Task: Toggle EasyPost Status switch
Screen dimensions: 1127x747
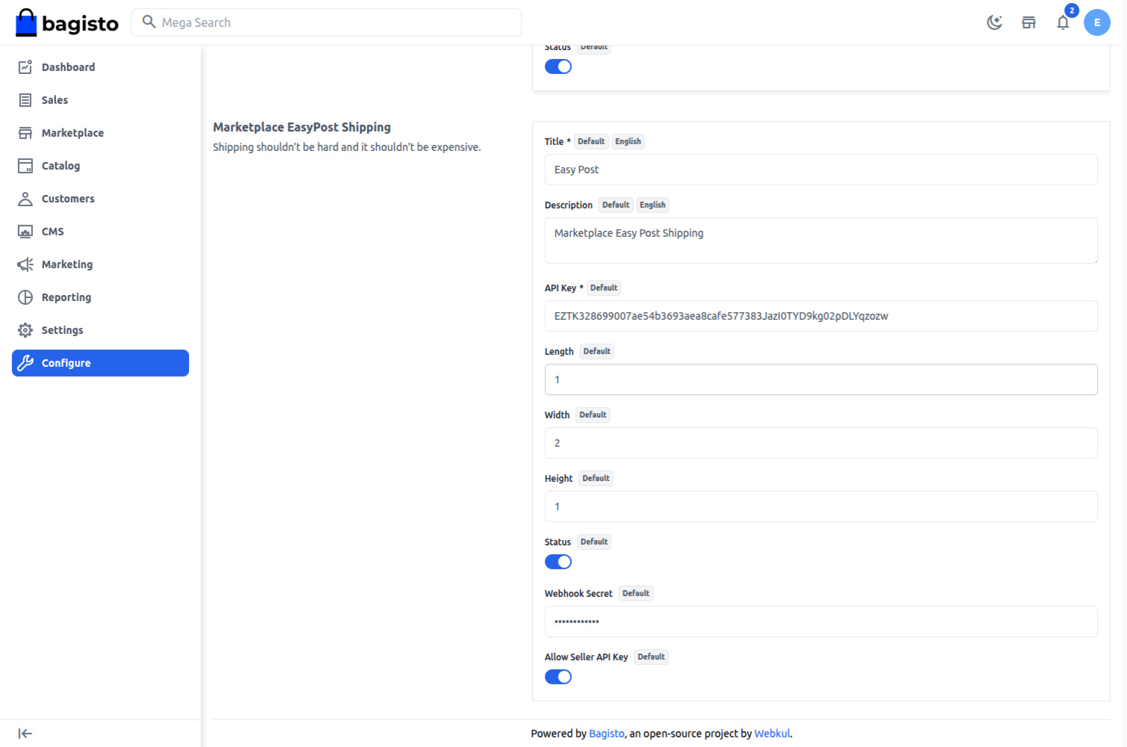Action: tap(558, 562)
